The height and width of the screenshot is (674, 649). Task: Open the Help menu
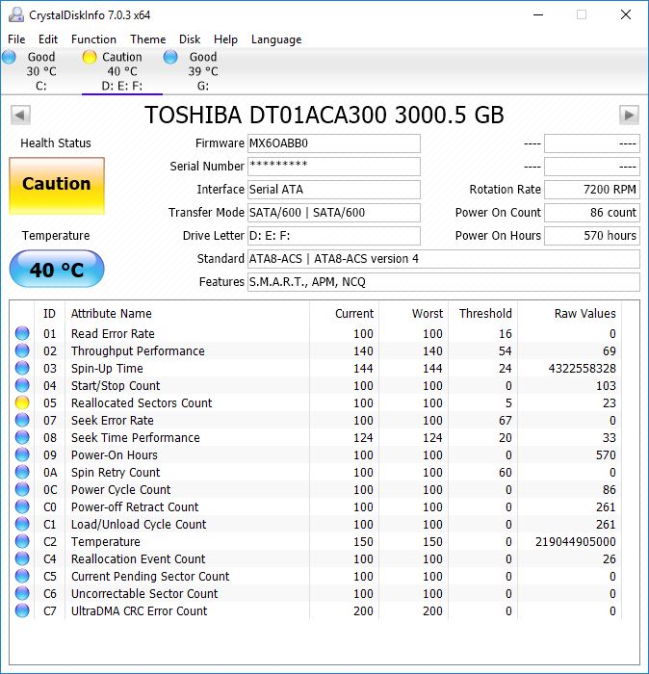225,39
